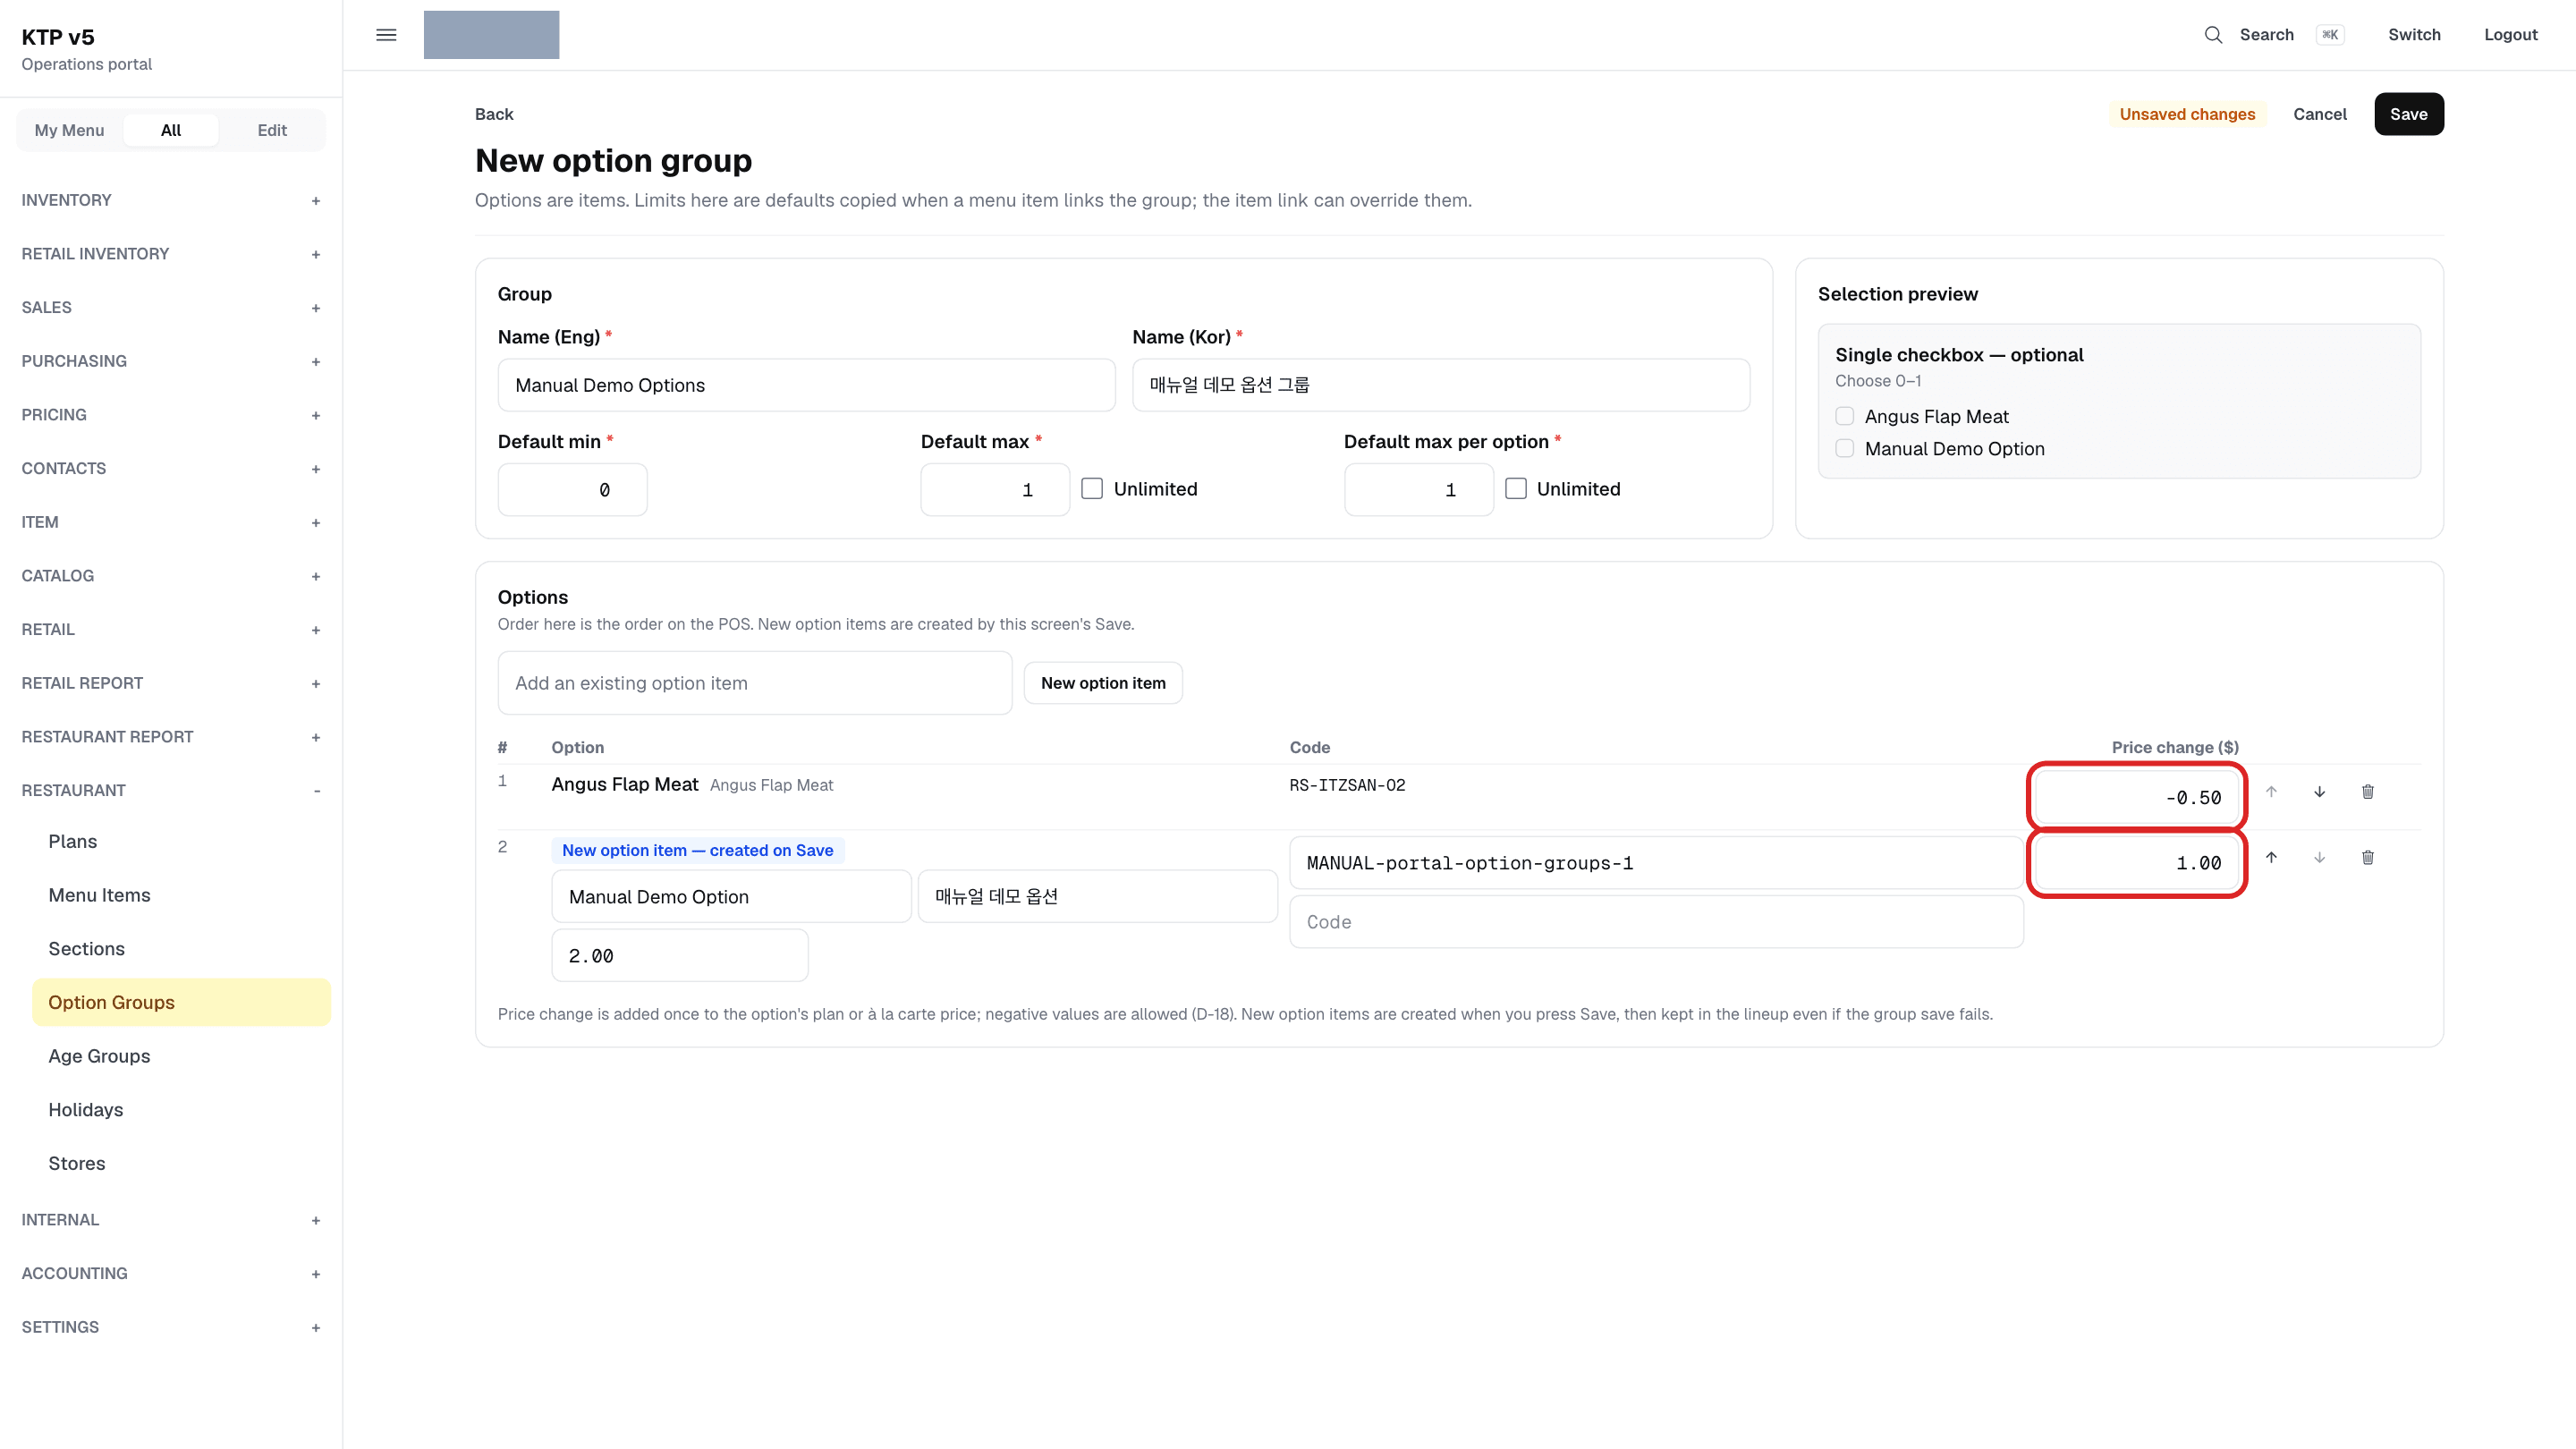Expand the ACCOUNTING sidebar section

[x=171, y=1274]
